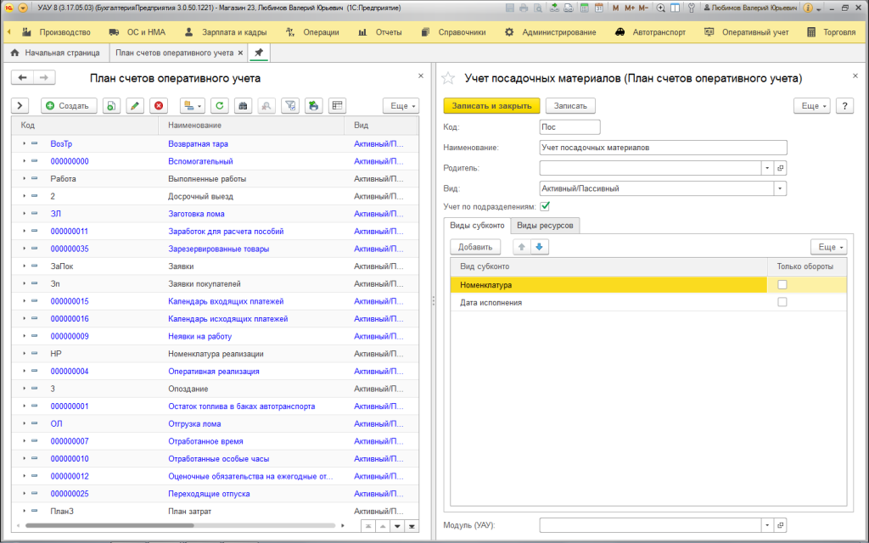Open the Администрирование section
Image resolution: width=869 pixels, height=543 pixels.
tap(550, 32)
